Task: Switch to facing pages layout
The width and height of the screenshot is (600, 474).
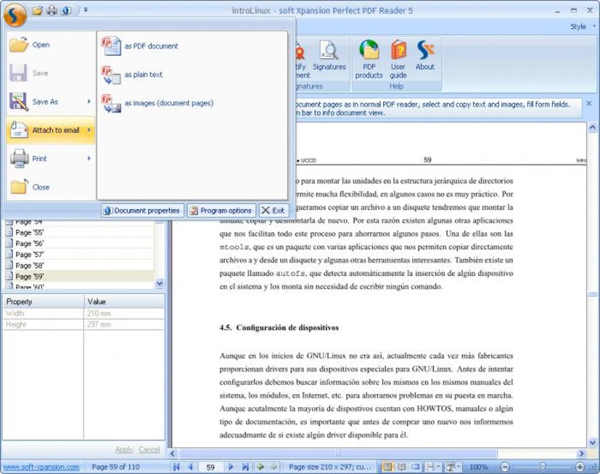Action: click(x=401, y=467)
